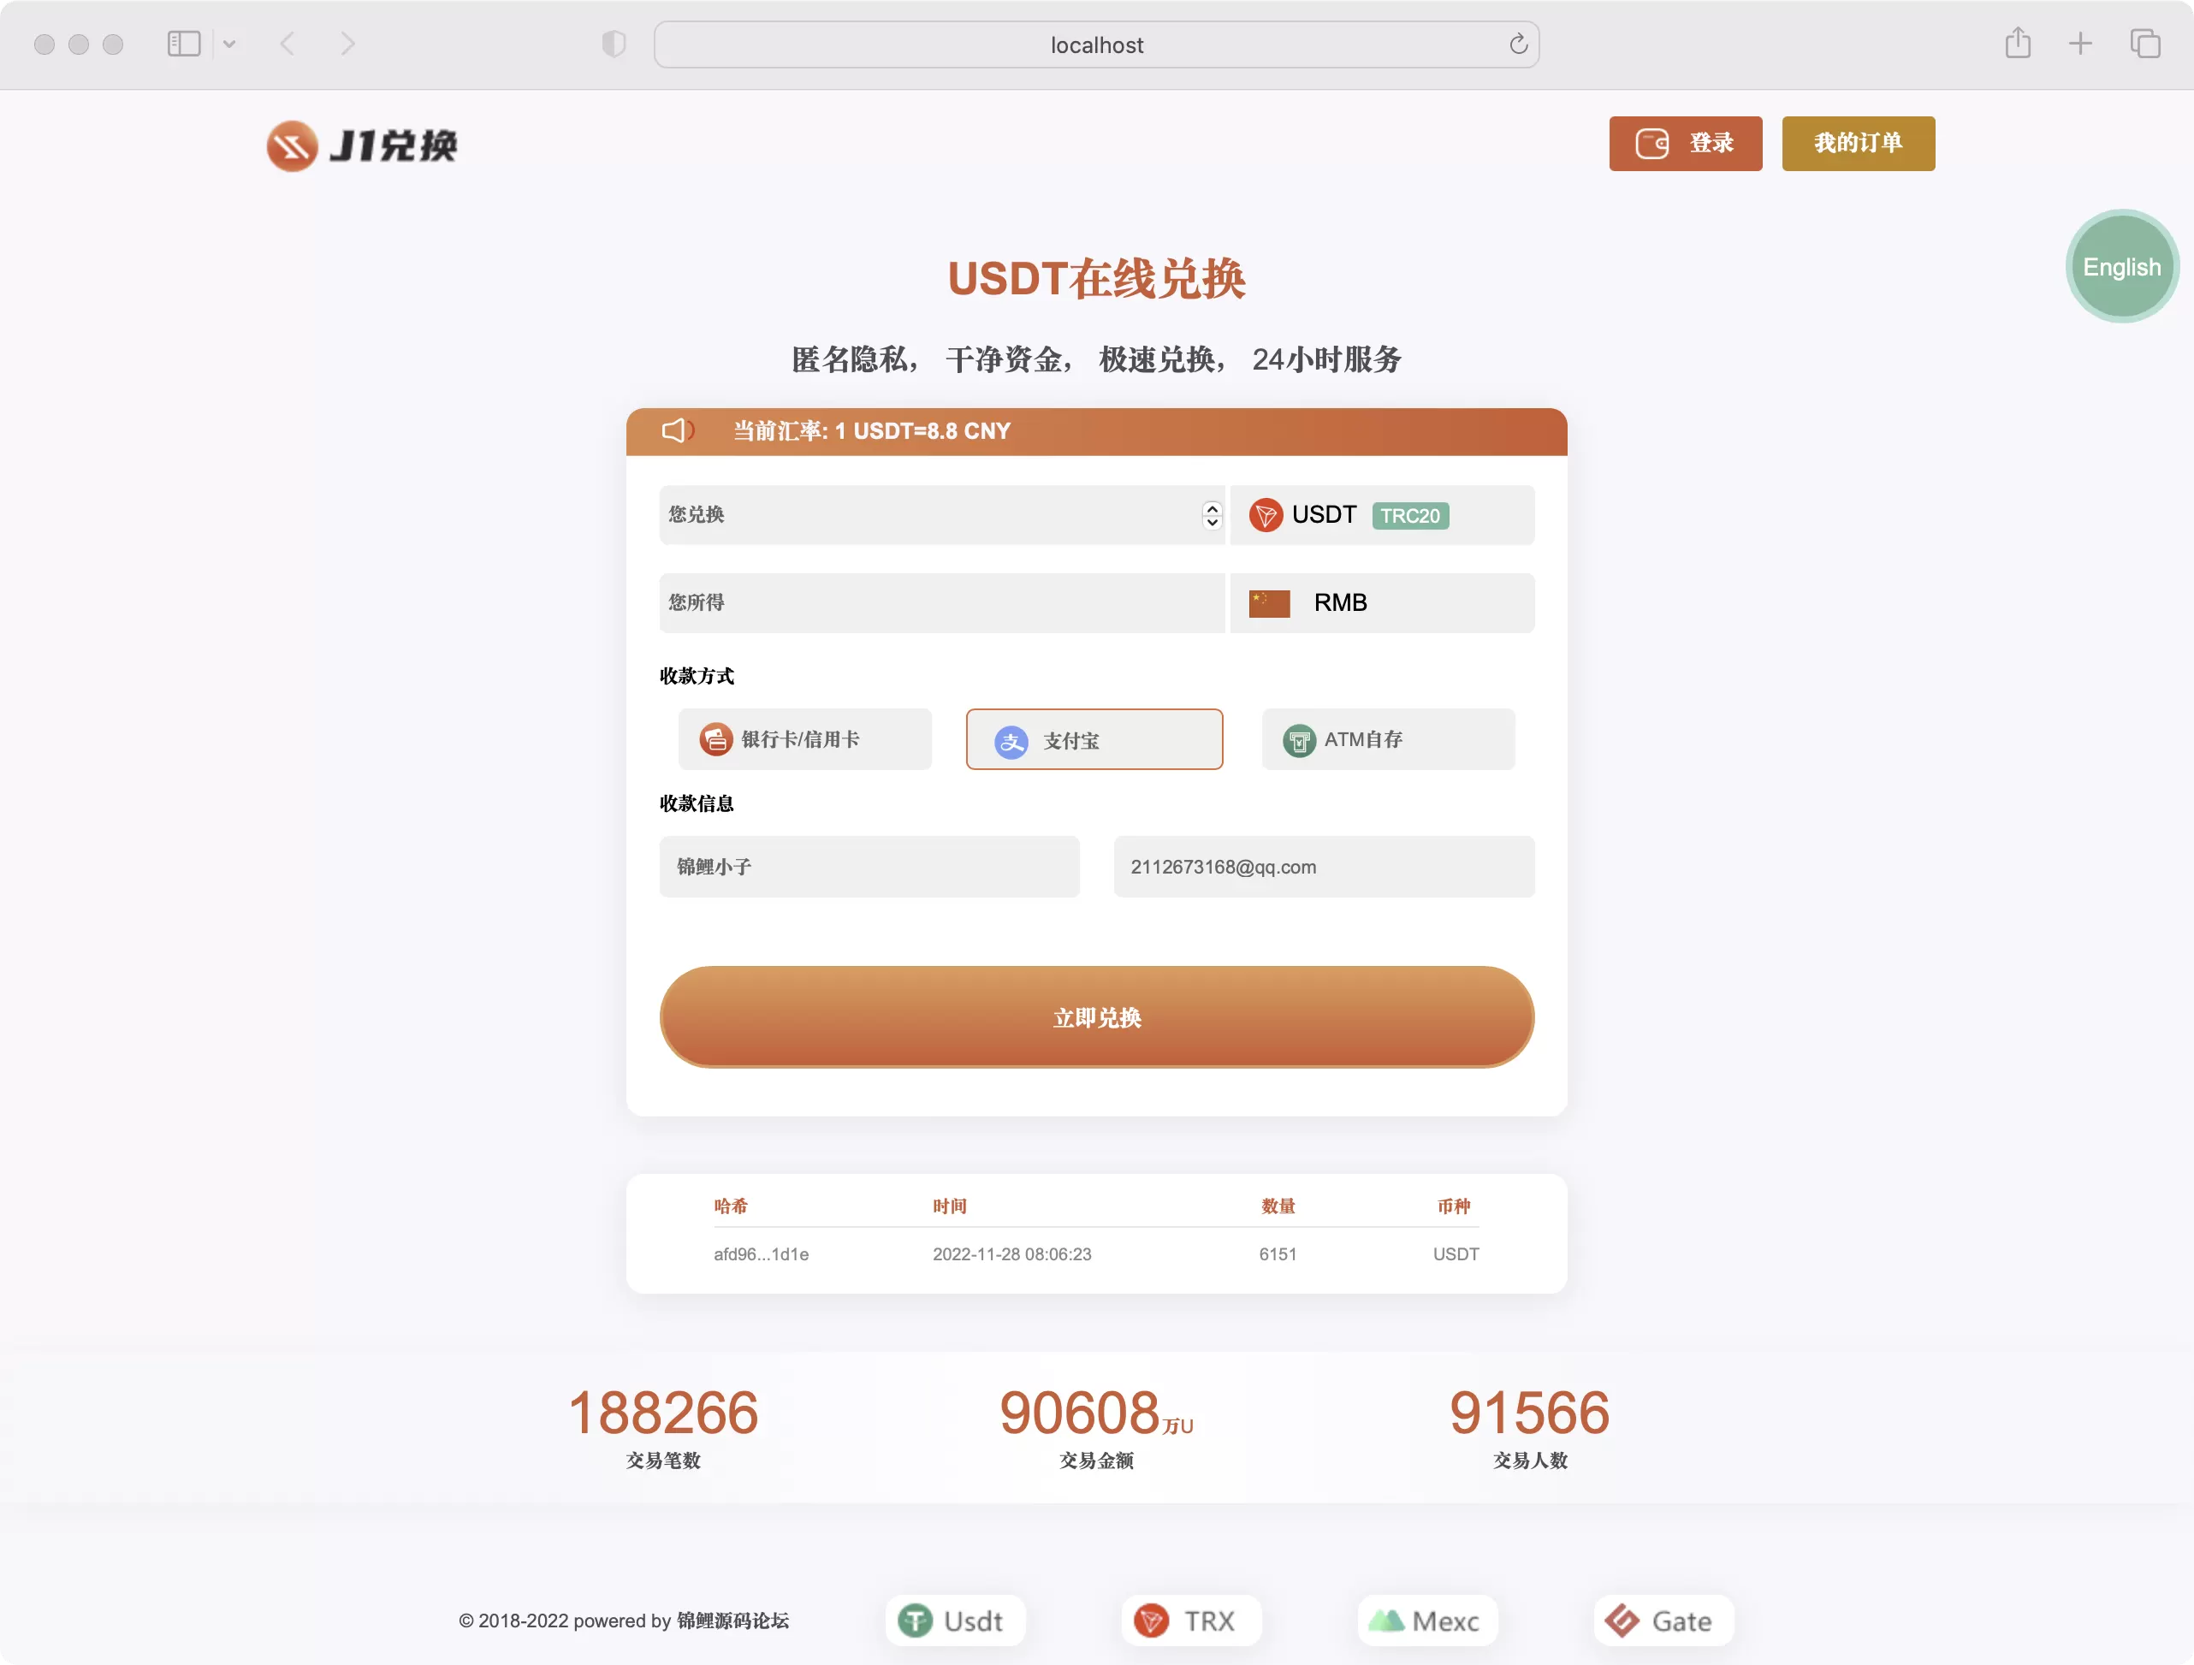Show the tab overview
The image size is (2194, 1665).
pyautogui.click(x=2144, y=44)
